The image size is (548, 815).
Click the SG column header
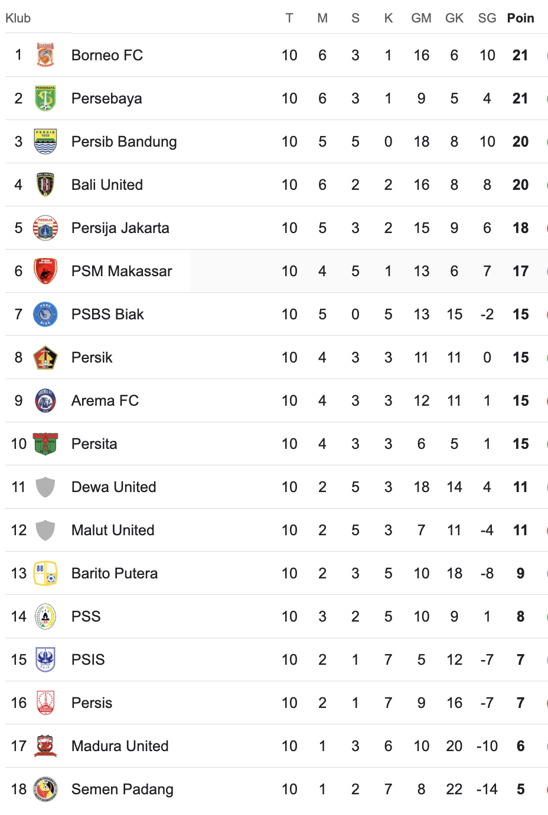click(487, 18)
